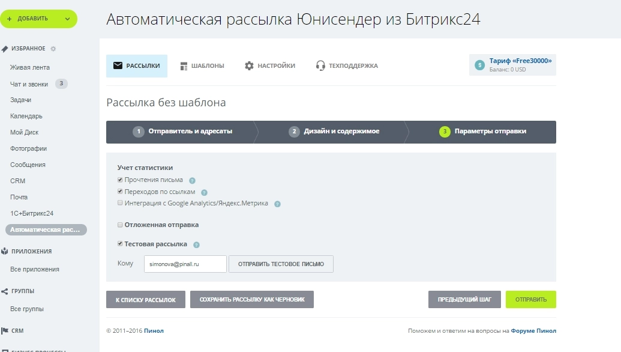This screenshot has height=352, width=621.
Task: Enable the Отложенная отправка checkbox
Action: click(121, 225)
